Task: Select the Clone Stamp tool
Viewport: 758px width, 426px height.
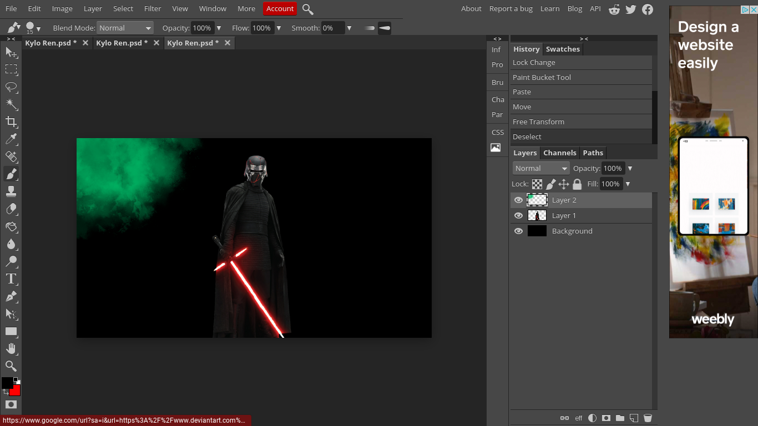Action: click(x=11, y=192)
